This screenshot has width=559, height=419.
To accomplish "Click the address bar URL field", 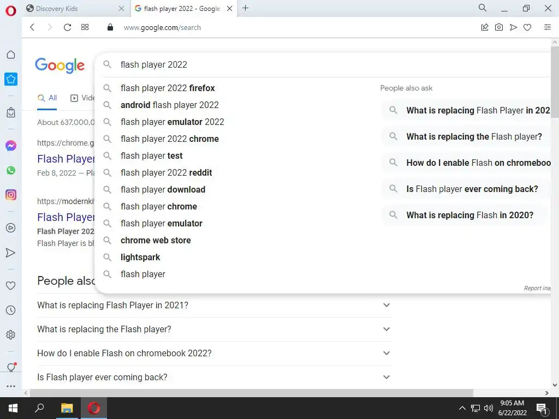I will pos(162,27).
